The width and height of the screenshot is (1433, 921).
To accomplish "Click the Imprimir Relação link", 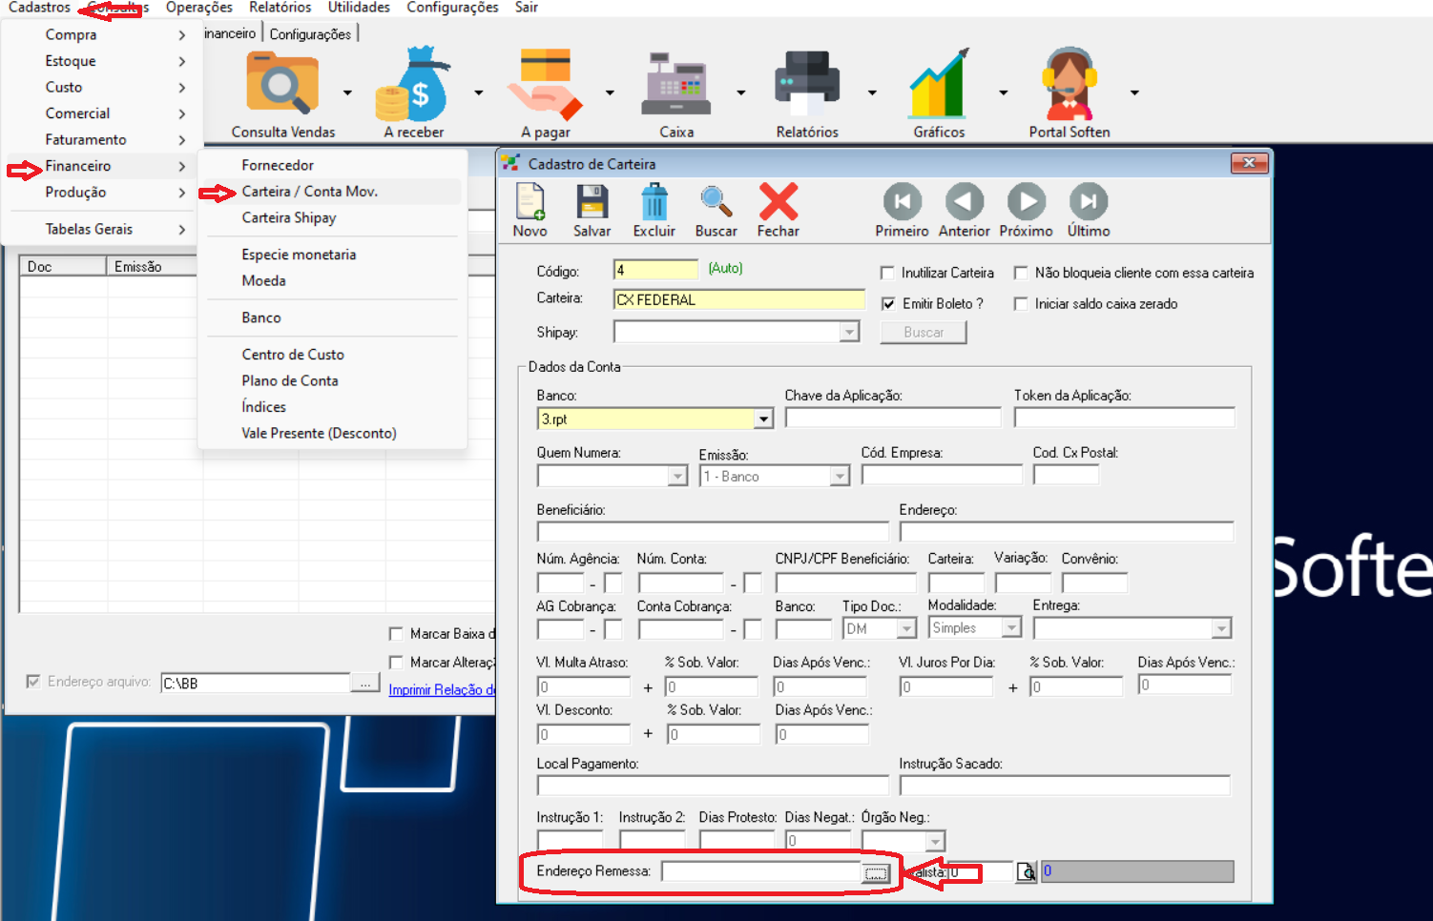I will click(442, 689).
